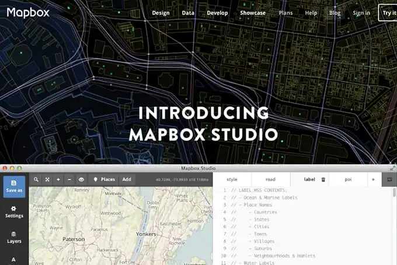Switch to the road stylesheet tab
Image resolution: width=397 pixels, height=265 pixels.
pos(270,180)
